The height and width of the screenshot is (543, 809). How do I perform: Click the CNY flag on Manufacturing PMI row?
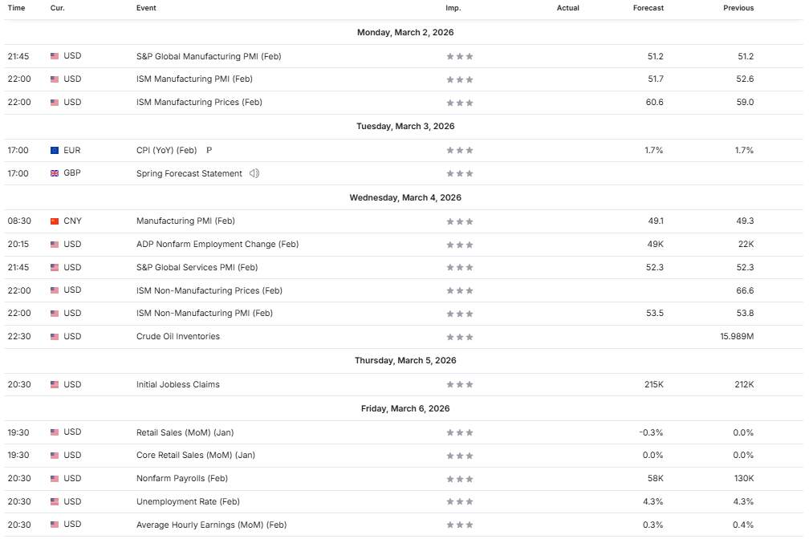[55, 221]
